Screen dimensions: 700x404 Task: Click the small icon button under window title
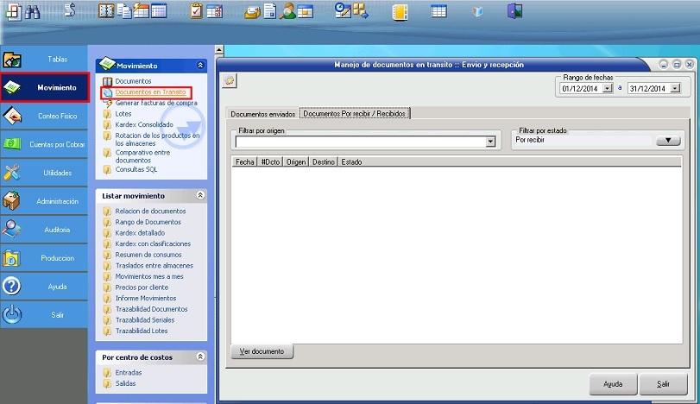[230, 81]
